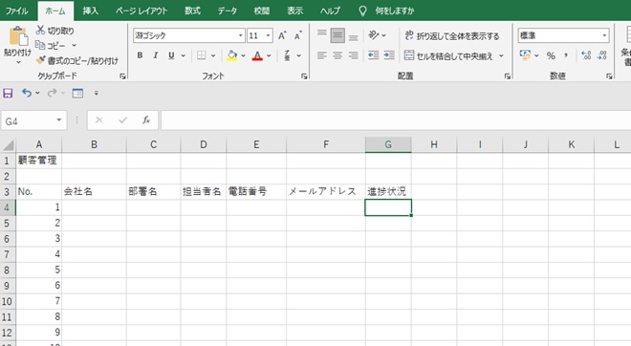Expand the fill color options arrow
The width and height of the screenshot is (631, 346).
click(243, 55)
